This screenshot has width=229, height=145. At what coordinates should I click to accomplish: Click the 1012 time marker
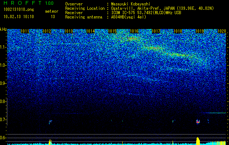click(47, 31)
